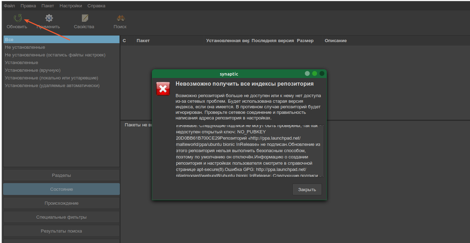The width and height of the screenshot is (470, 243).
Task: Open the Настройки menu
Action: point(71,6)
